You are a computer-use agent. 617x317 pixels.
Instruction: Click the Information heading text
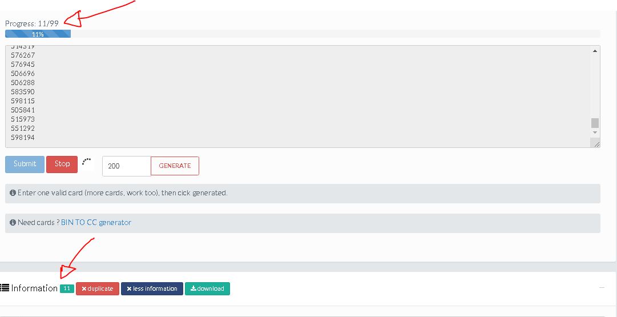pos(34,288)
